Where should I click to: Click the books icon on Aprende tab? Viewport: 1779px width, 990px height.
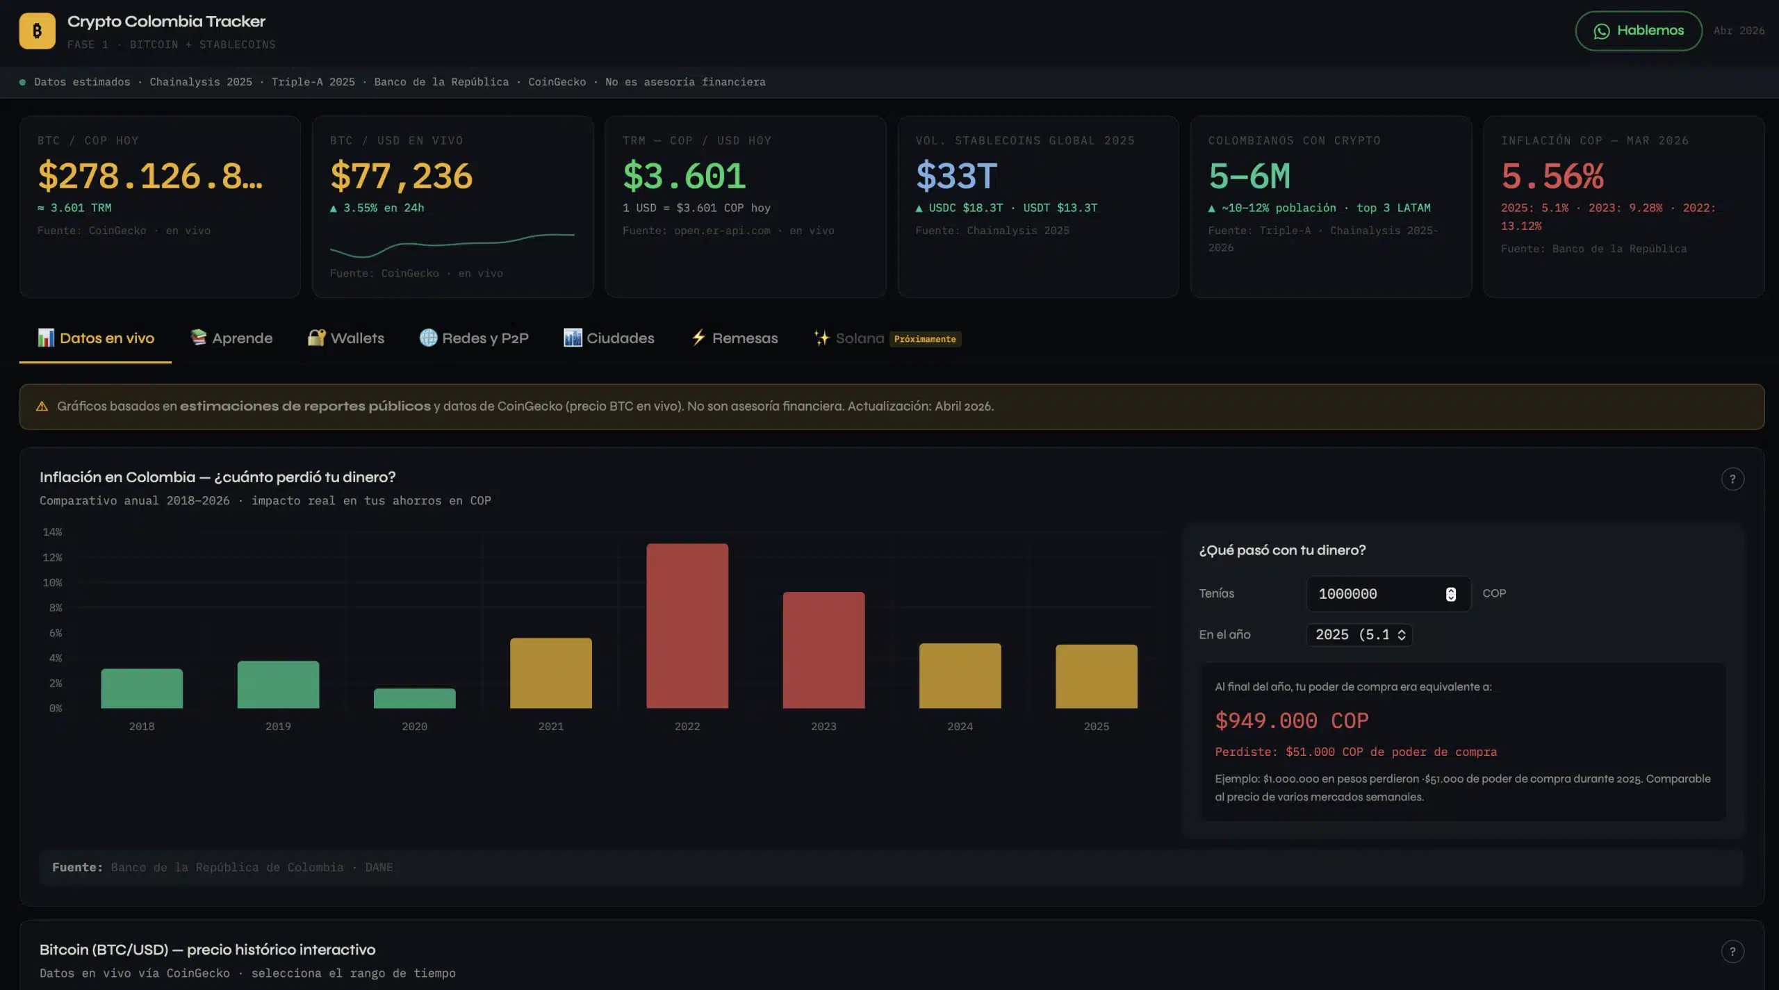click(x=198, y=338)
